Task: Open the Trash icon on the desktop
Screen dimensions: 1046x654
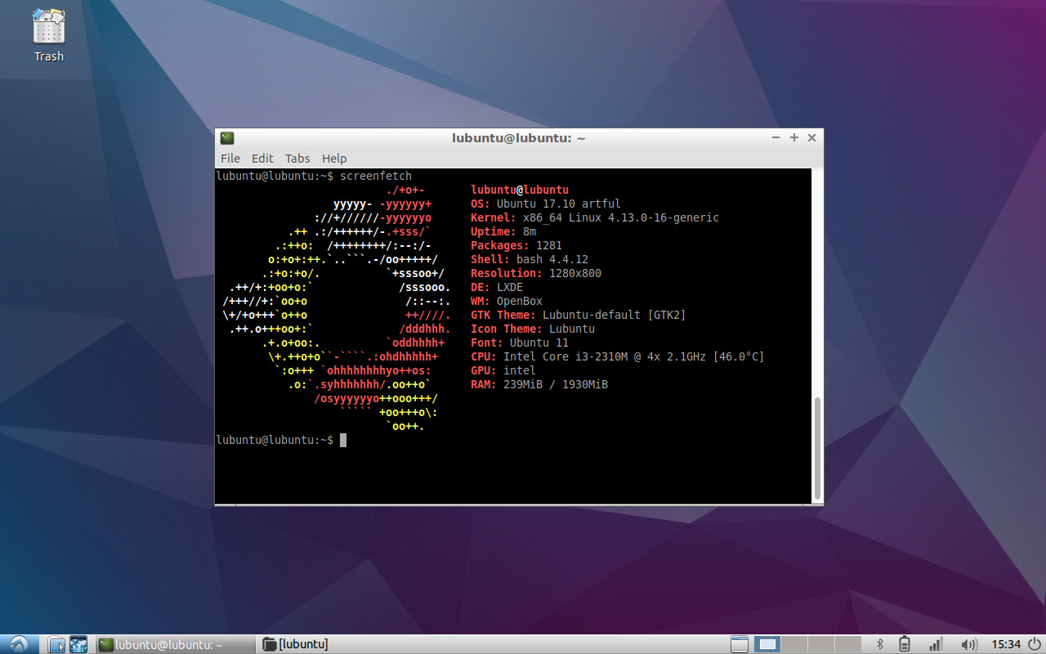Action: point(48,26)
